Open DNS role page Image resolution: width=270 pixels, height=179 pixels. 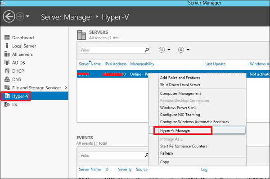point(17,79)
